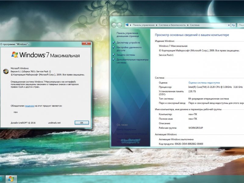Expand the arrow before Система и безопасность breadcrumb
The height and width of the screenshot is (183, 244).
(x=157, y=25)
